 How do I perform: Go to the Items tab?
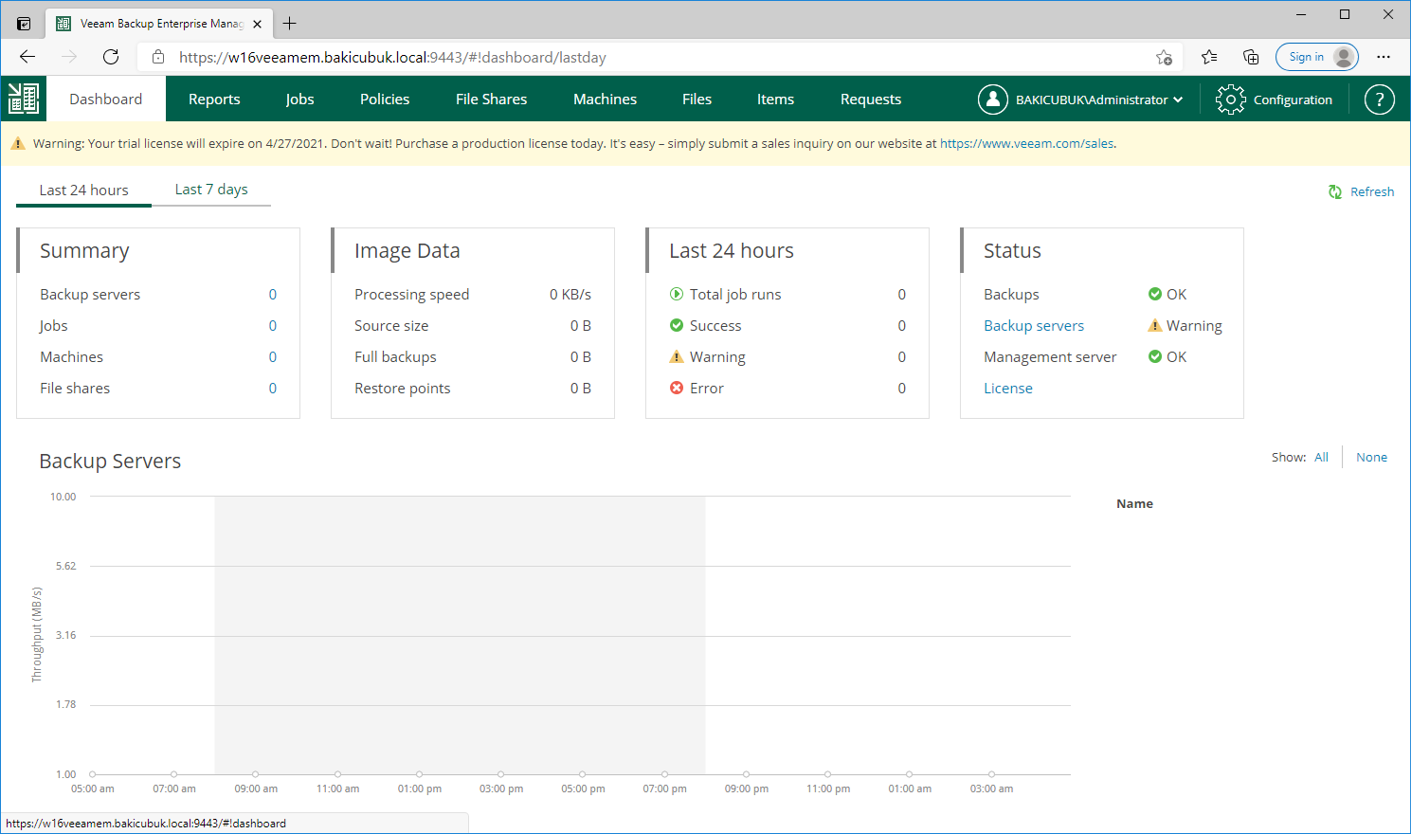775,99
